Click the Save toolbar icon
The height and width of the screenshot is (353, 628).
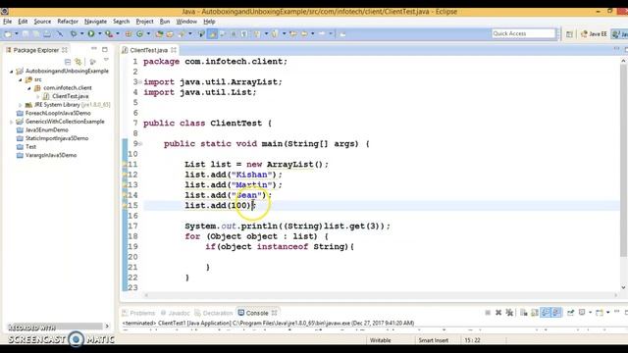pyautogui.click(x=26, y=34)
